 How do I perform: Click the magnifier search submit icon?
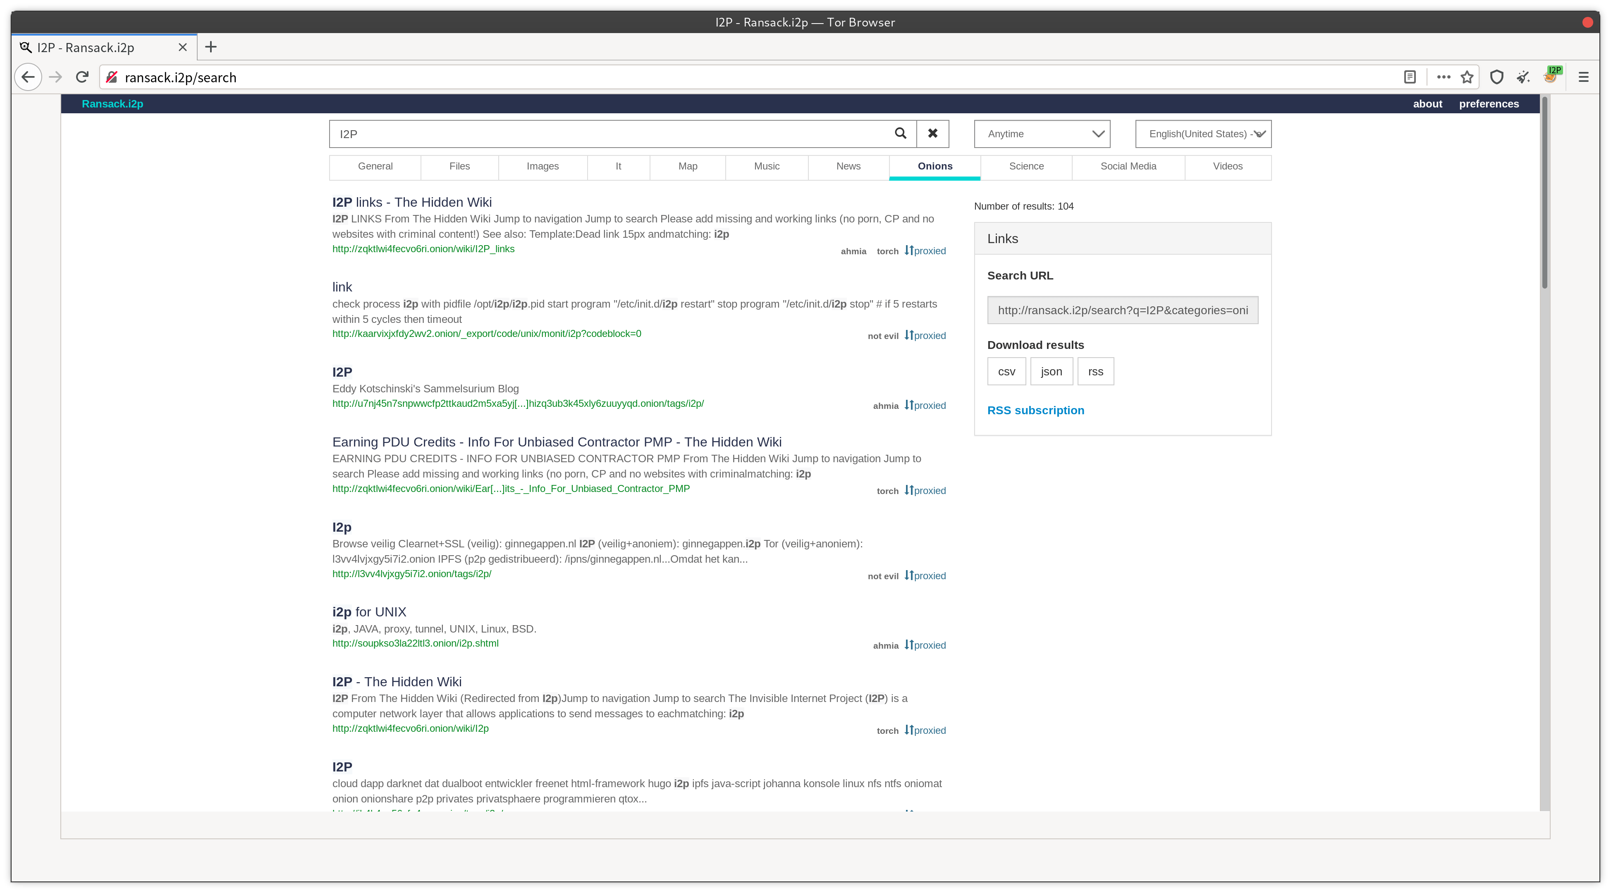pos(900,133)
